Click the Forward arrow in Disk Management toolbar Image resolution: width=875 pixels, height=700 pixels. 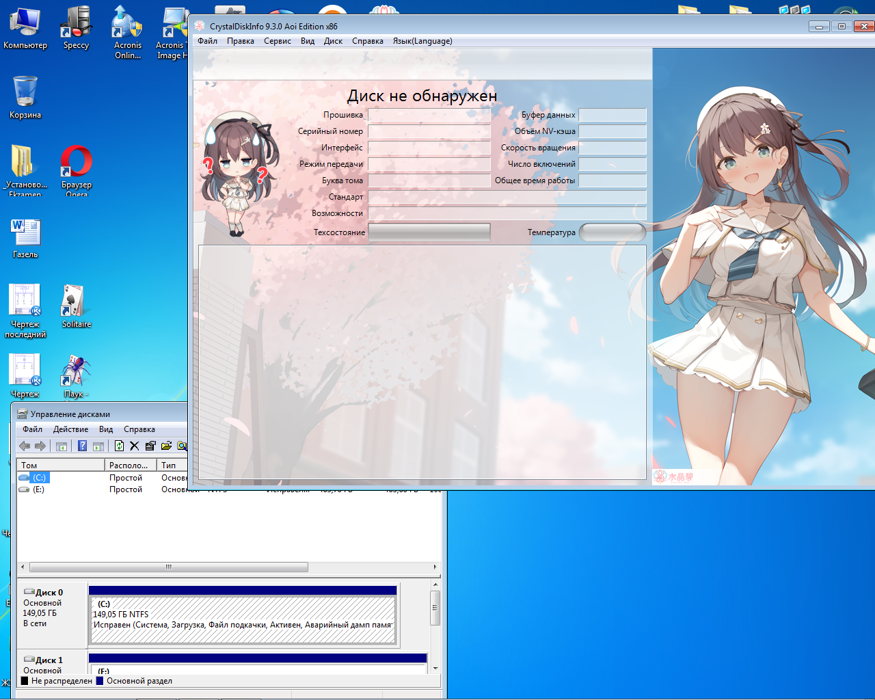tap(40, 446)
